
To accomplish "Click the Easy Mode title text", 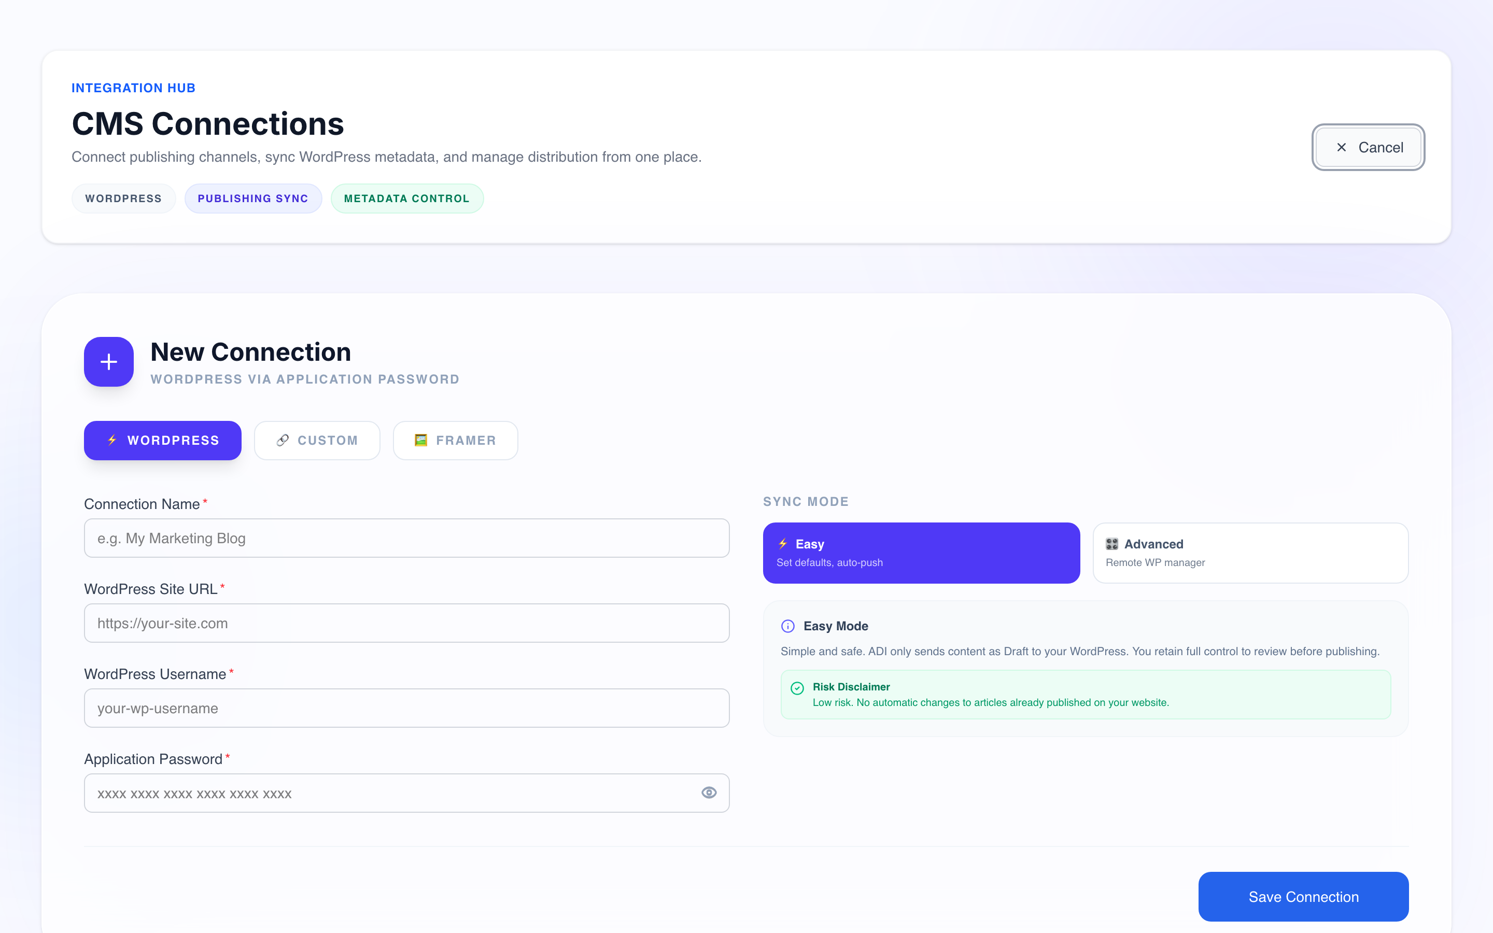I will tap(835, 626).
